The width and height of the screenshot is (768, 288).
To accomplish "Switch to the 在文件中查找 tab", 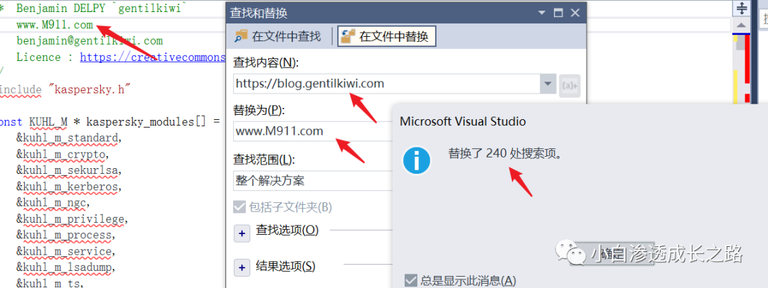I will click(278, 35).
